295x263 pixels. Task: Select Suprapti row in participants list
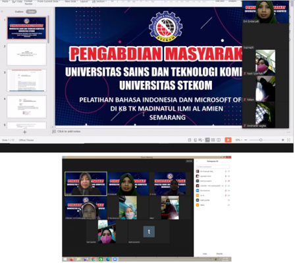(x=213, y=176)
